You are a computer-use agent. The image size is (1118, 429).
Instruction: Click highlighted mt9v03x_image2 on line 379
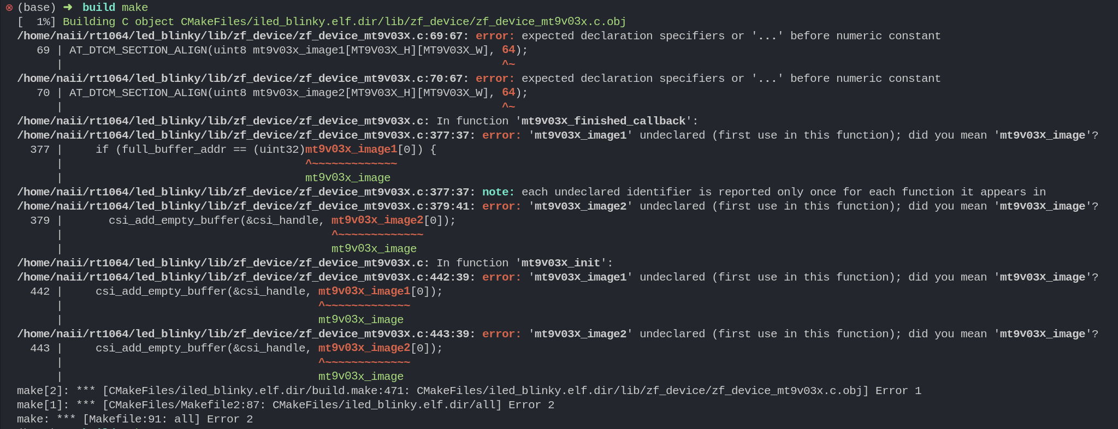click(x=377, y=221)
